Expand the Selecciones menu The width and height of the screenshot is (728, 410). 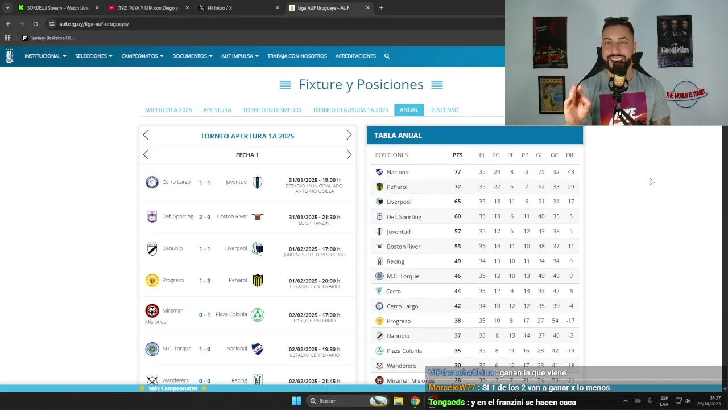pyautogui.click(x=94, y=56)
